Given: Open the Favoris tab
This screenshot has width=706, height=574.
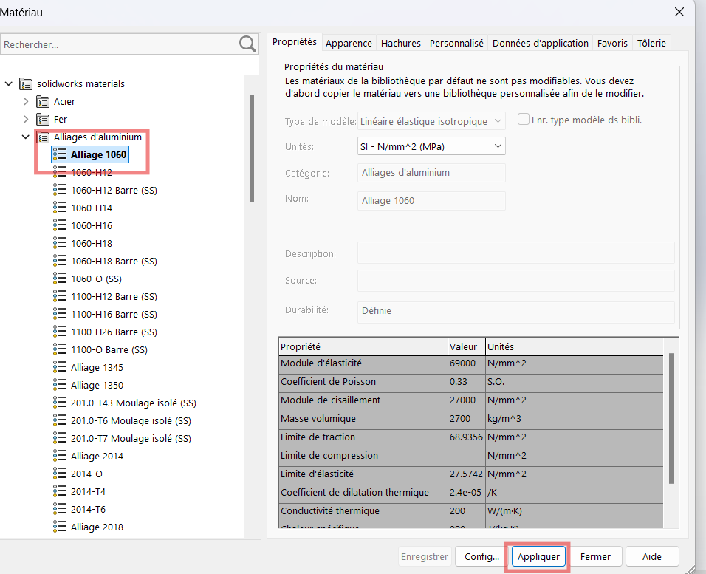Looking at the screenshot, I should [612, 44].
